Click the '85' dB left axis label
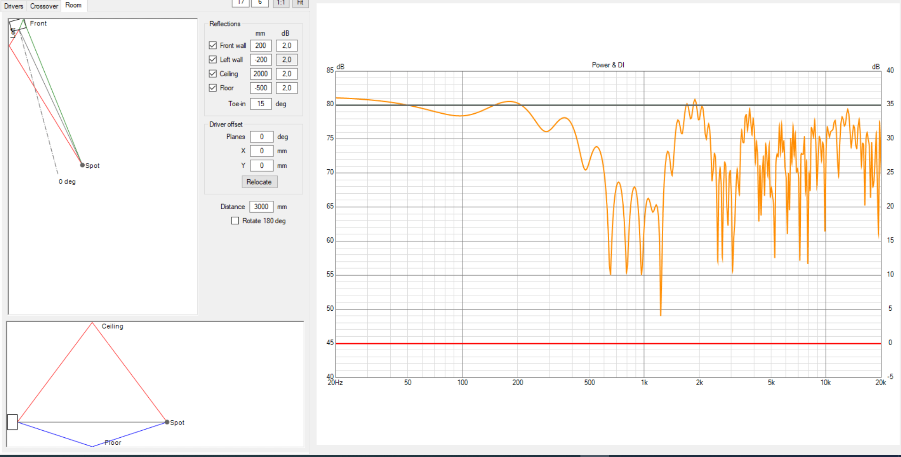The height and width of the screenshot is (457, 901). pos(330,70)
